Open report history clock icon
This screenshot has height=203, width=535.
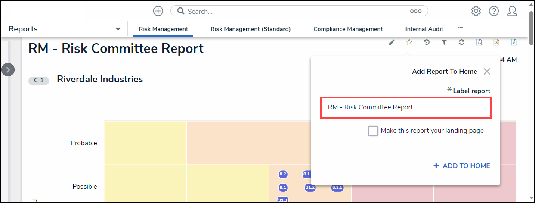(x=427, y=42)
